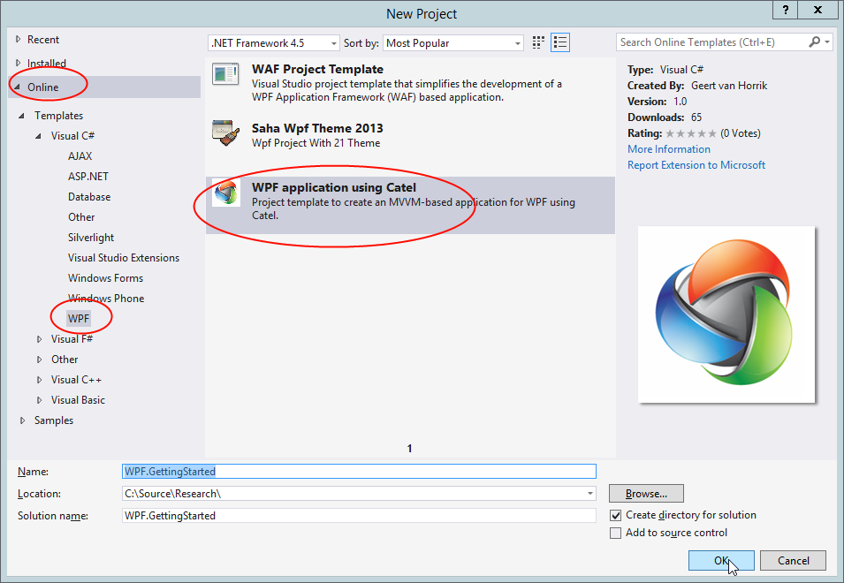844x583 pixels.
Task: Select WPF application using Catel title
Action: coord(334,187)
